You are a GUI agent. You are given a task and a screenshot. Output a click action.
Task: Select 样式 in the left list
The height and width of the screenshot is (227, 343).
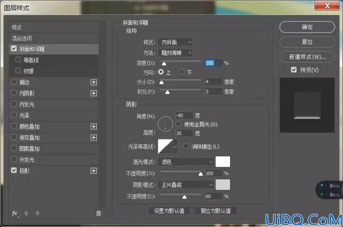(54, 28)
